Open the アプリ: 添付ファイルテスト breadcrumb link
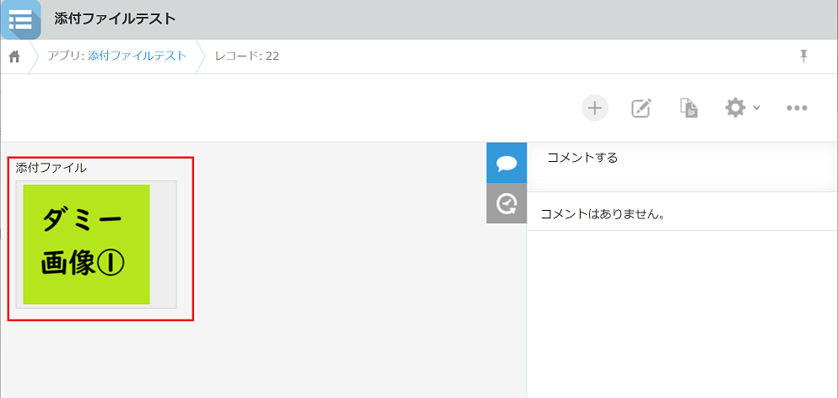Screen dimensions: 838x398 pos(117,56)
